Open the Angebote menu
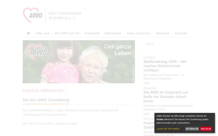 pyautogui.click(x=92, y=33)
